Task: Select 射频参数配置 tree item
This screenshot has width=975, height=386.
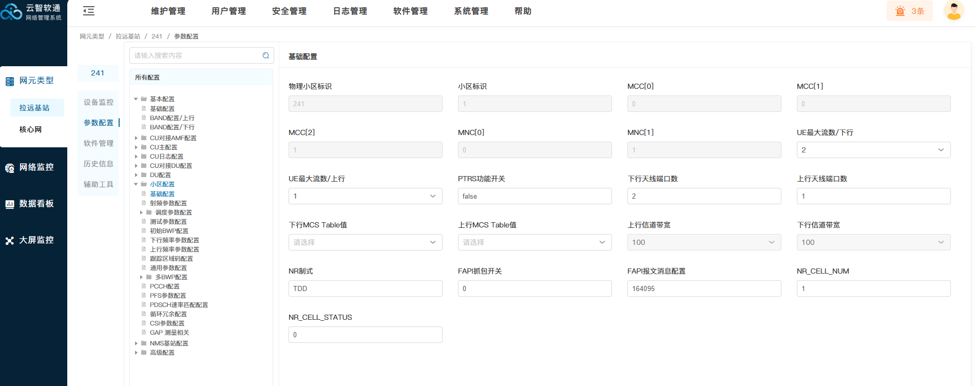Action: pos(168,203)
